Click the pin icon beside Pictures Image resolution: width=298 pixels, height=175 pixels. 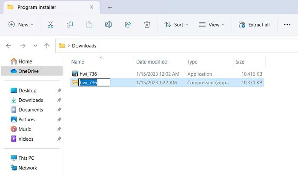[x=59, y=119]
